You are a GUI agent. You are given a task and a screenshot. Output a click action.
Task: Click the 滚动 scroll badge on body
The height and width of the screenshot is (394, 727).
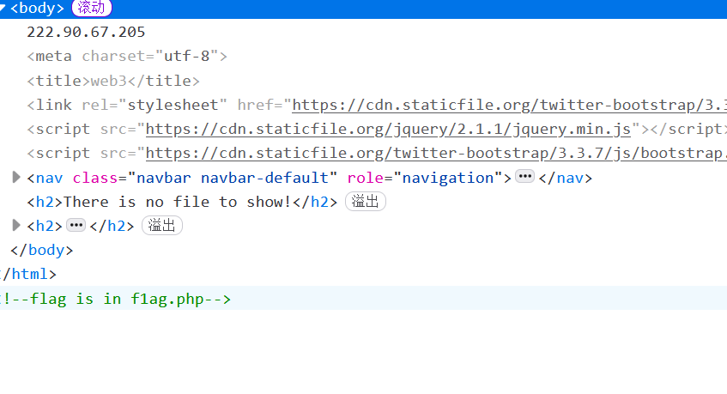tap(92, 8)
